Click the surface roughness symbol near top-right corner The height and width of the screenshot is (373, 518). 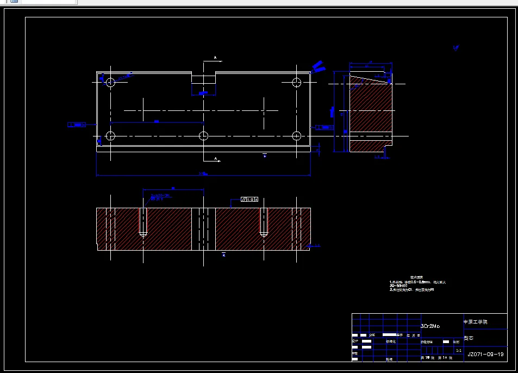click(x=456, y=48)
